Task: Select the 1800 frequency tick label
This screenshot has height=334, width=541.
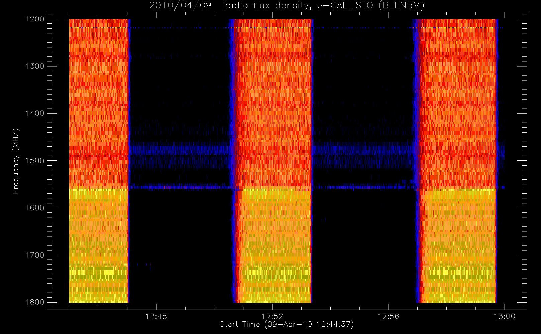Action: (35, 302)
